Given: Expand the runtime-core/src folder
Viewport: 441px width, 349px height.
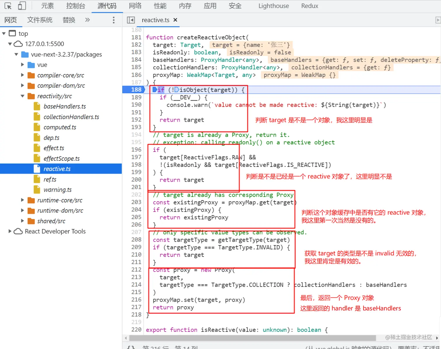Looking at the screenshot, I should pos(22,200).
